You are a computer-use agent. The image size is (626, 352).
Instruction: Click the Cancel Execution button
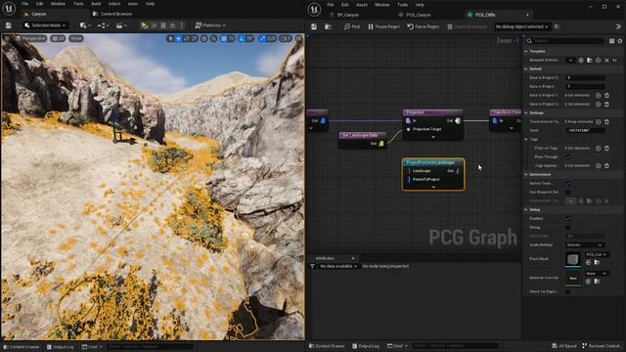[467, 26]
